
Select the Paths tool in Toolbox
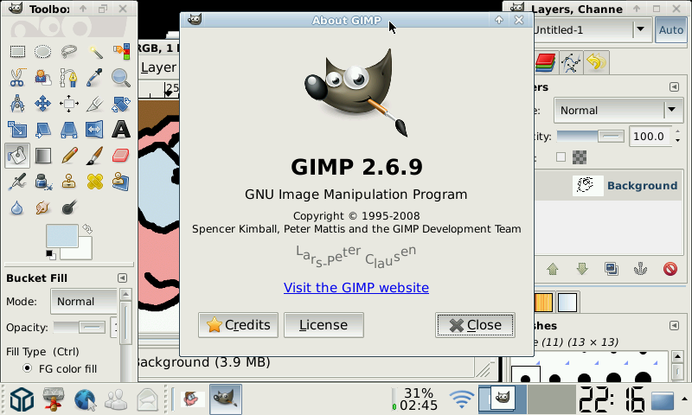coord(69,78)
